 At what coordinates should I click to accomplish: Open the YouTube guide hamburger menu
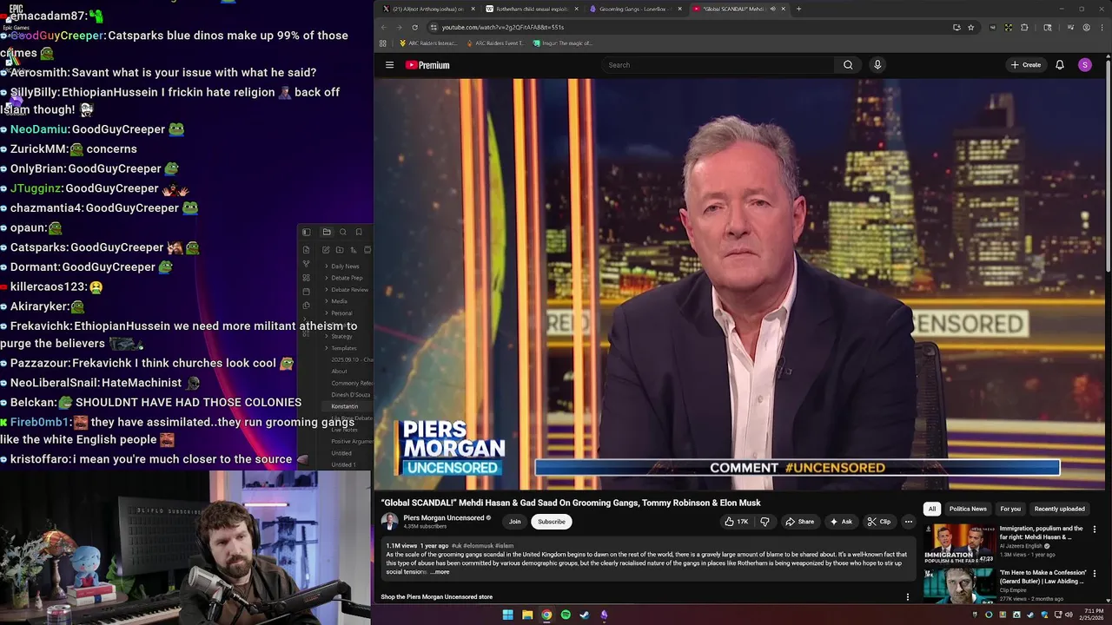(x=389, y=65)
